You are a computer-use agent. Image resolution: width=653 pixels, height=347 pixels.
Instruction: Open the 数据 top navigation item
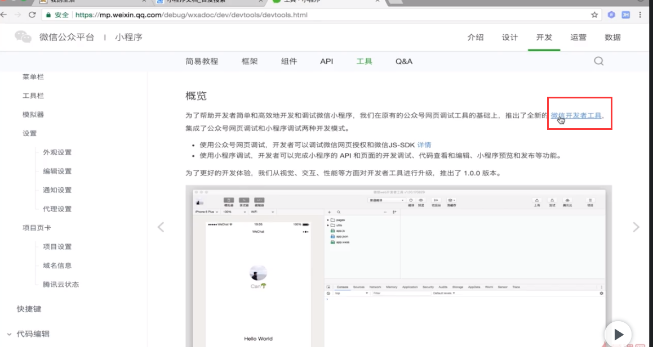[612, 38]
